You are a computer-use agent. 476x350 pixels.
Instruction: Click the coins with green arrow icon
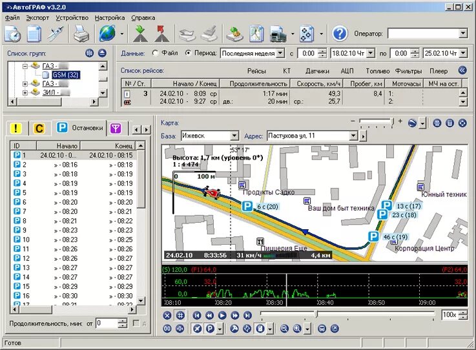[x=234, y=34]
